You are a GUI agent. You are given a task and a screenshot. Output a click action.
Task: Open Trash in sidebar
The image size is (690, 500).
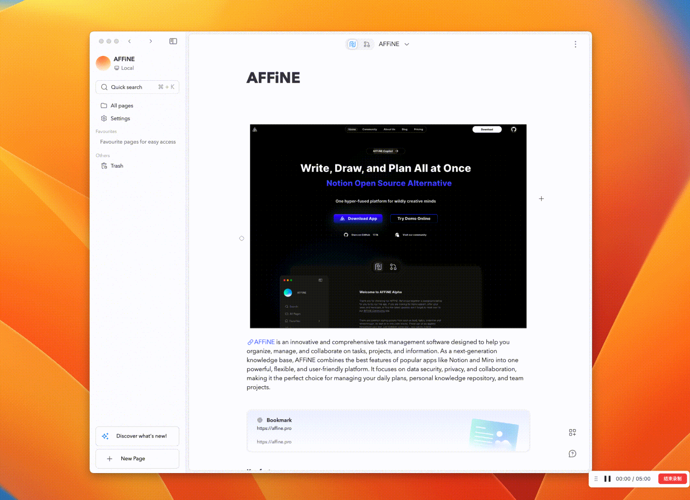(137, 166)
